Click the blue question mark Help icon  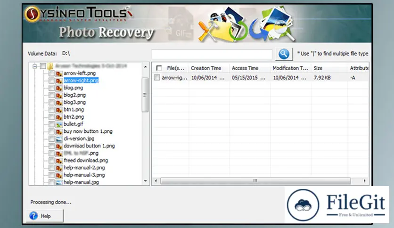point(33,216)
